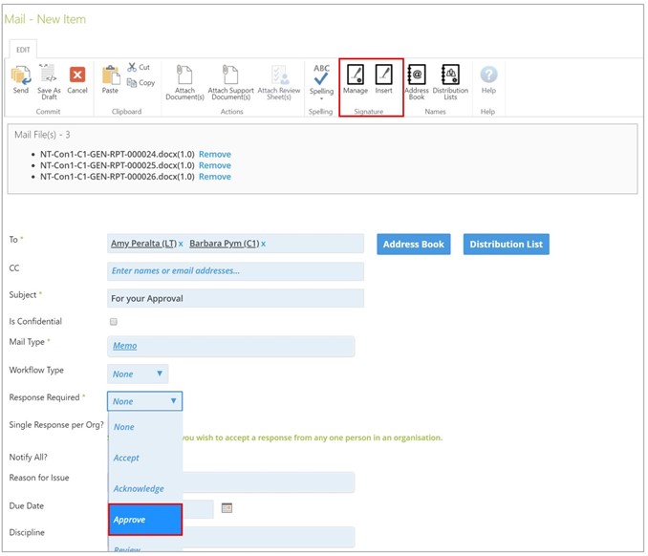Remove recipient Barbara Pym (C1)
The width and height of the screenshot is (648, 556).
click(x=263, y=245)
